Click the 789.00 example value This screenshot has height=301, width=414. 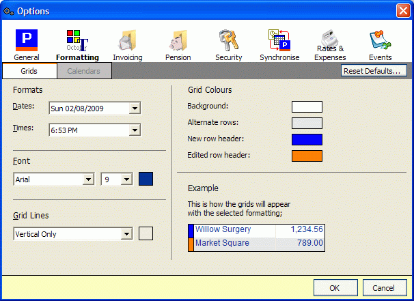pos(309,243)
